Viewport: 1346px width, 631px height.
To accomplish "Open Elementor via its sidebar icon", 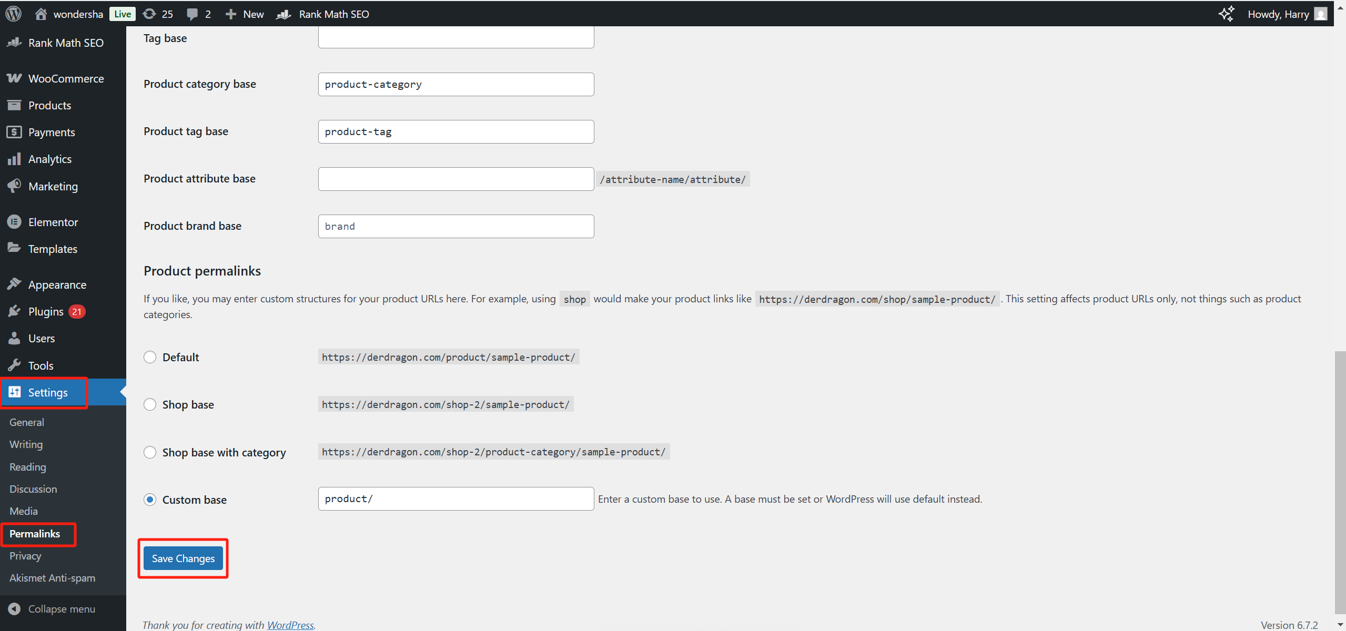I will [x=14, y=222].
